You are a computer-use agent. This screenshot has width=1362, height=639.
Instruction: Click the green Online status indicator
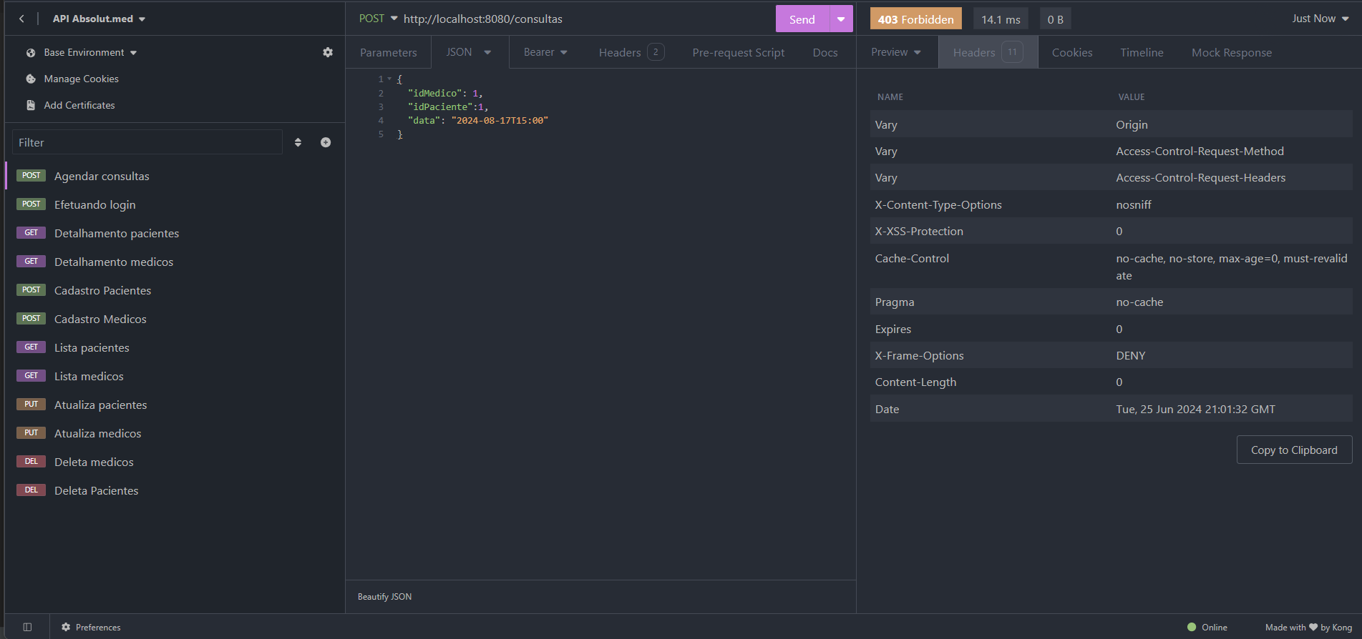(x=1192, y=627)
